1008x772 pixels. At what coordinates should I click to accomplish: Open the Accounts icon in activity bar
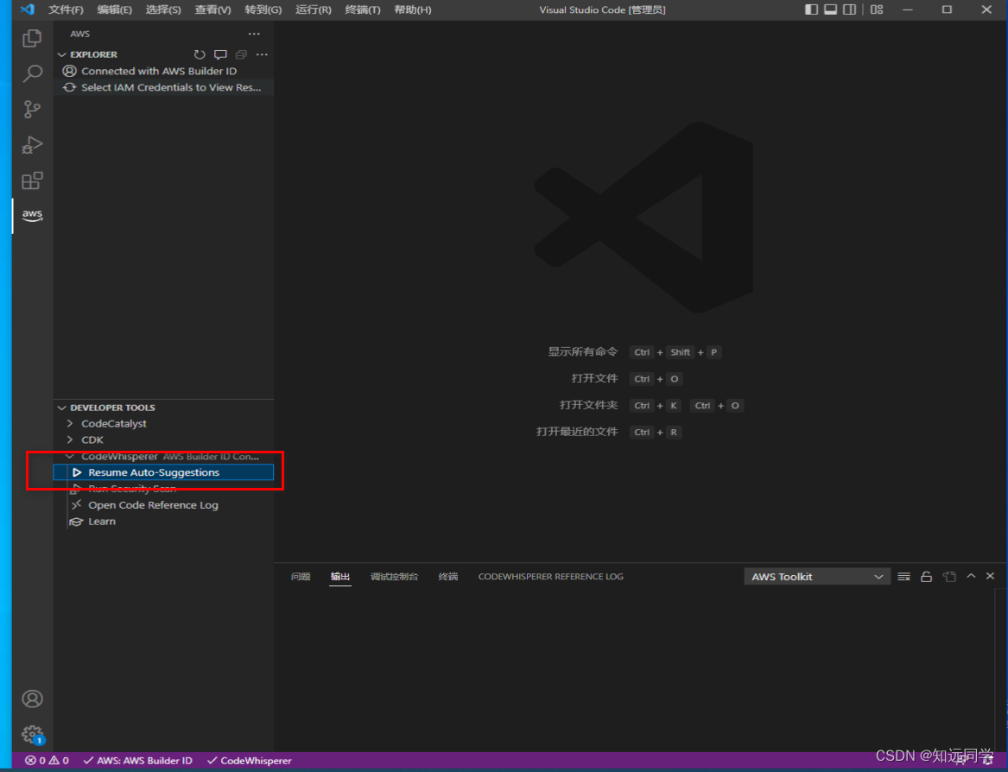pos(32,699)
